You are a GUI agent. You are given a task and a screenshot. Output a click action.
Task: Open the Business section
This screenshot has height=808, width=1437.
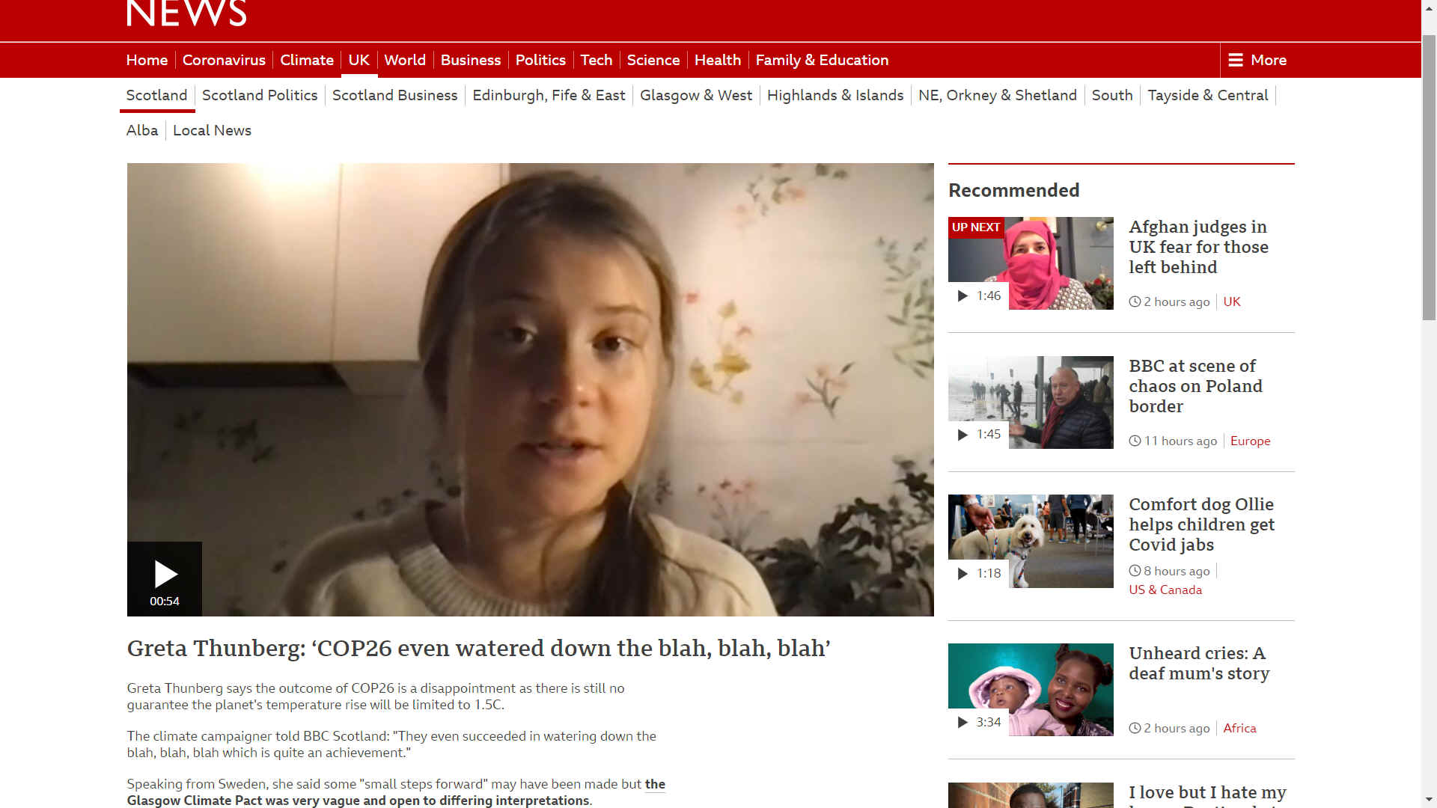pyautogui.click(x=471, y=60)
